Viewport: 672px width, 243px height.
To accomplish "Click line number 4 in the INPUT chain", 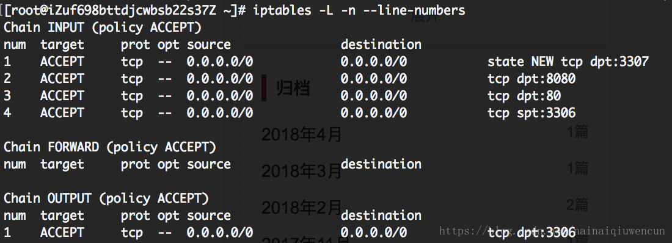I will point(7,113).
